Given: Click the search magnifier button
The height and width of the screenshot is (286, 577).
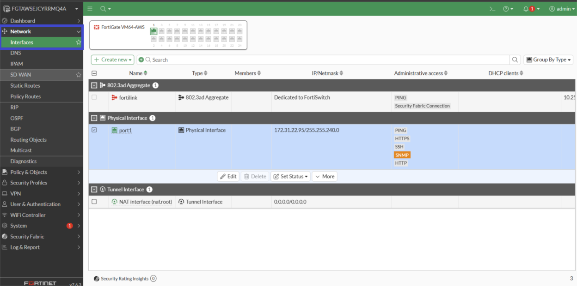Looking at the screenshot, I should click(515, 60).
